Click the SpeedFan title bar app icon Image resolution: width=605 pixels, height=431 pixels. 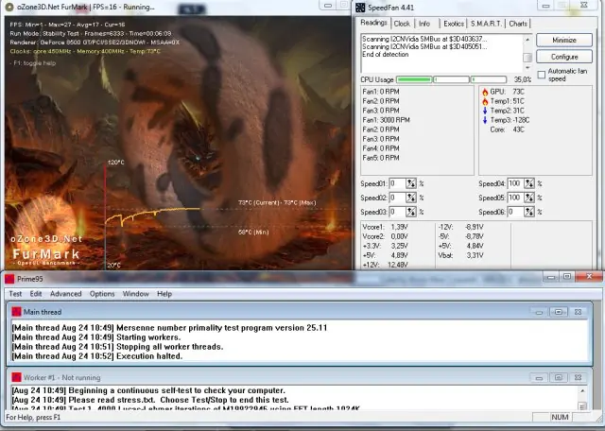360,8
